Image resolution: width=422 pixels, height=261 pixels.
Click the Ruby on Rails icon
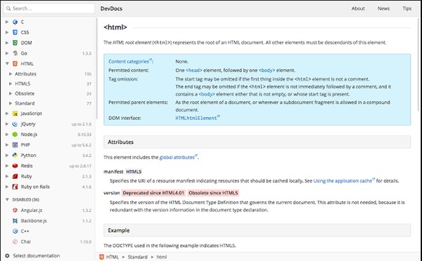tap(15, 187)
